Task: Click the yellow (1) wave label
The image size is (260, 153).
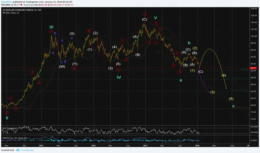Action: (x=192, y=71)
